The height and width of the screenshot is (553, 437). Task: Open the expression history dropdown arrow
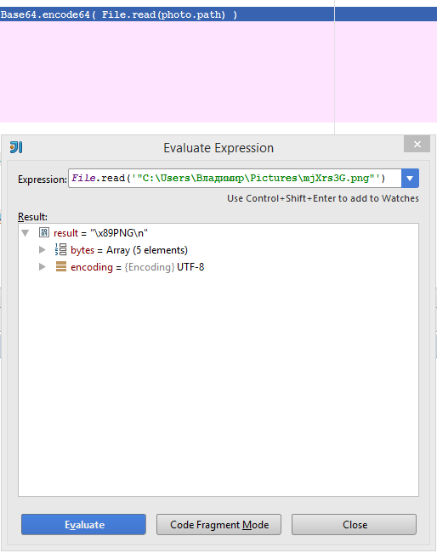click(x=410, y=178)
